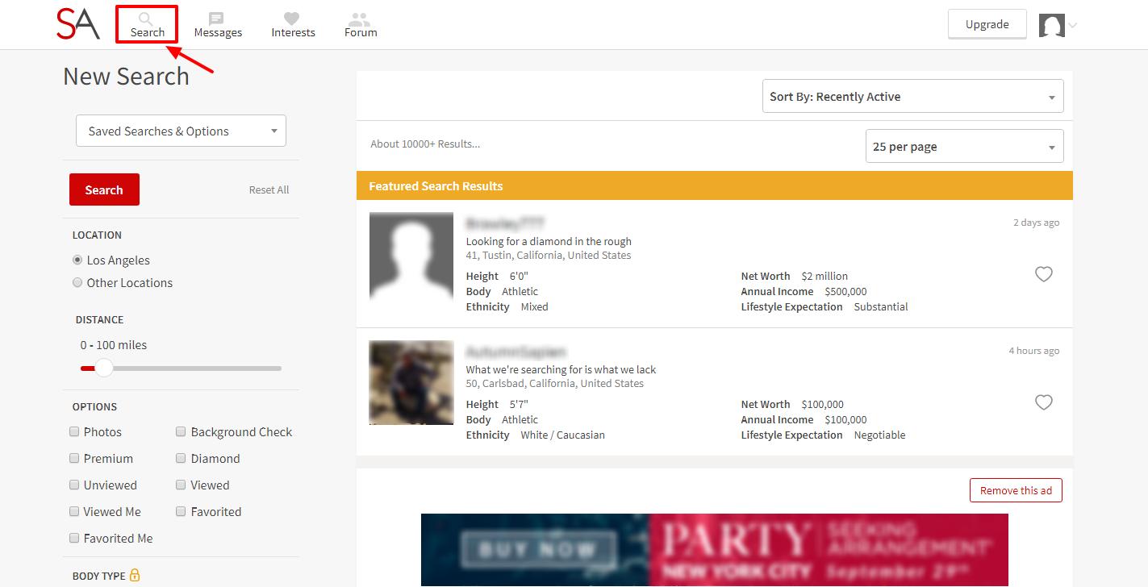Check the Unviewed option
This screenshot has width=1148, height=587.
[x=74, y=485]
